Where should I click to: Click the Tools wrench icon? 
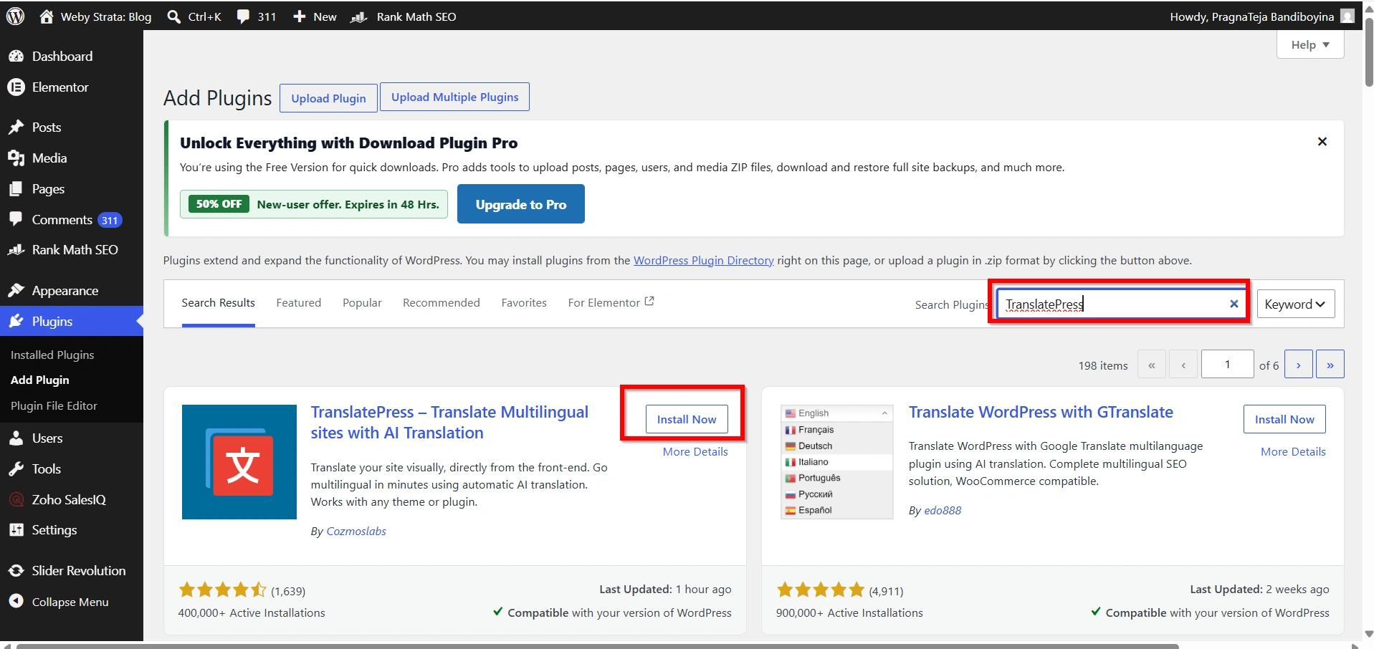coord(16,469)
